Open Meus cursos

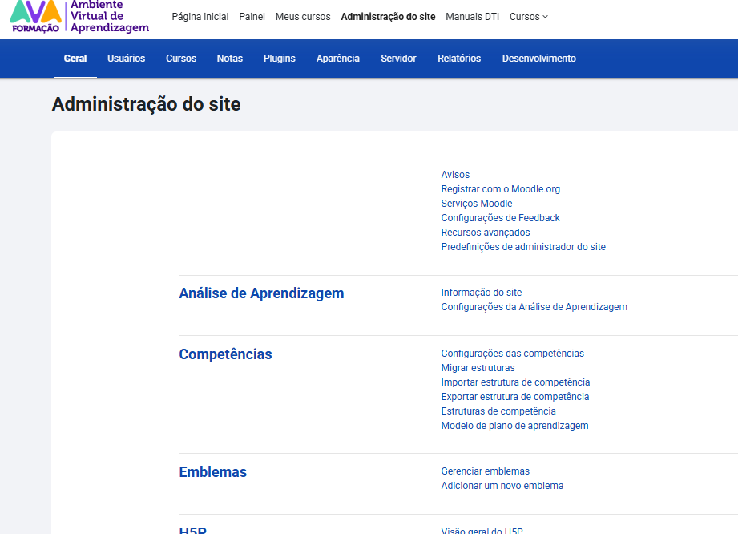click(x=303, y=17)
